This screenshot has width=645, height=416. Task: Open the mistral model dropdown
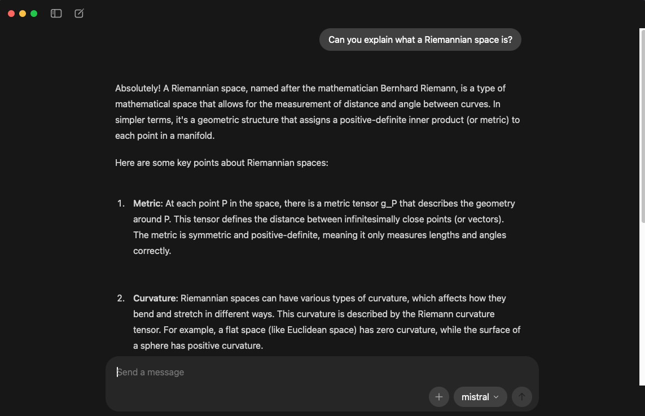[480, 397]
